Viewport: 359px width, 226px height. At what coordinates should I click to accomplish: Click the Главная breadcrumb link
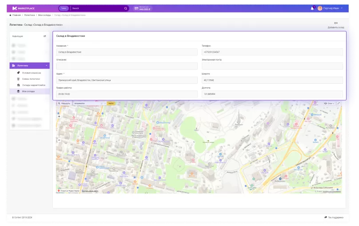pos(16,15)
